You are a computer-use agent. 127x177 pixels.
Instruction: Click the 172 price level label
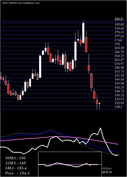[117, 44]
